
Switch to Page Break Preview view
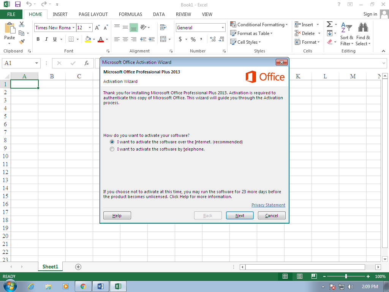click(x=314, y=276)
